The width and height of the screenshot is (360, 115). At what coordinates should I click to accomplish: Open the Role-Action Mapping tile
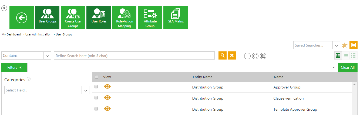tap(124, 17)
